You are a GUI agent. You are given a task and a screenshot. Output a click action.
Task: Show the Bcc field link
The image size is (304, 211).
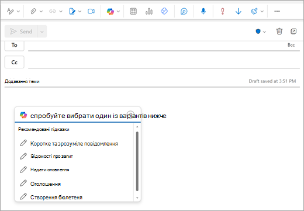pos(291,45)
